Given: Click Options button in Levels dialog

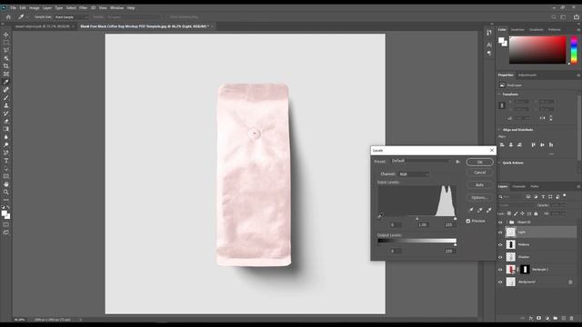Looking at the screenshot, I should [479, 197].
